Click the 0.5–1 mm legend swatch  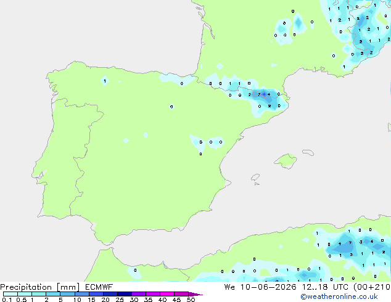point(25,294)
